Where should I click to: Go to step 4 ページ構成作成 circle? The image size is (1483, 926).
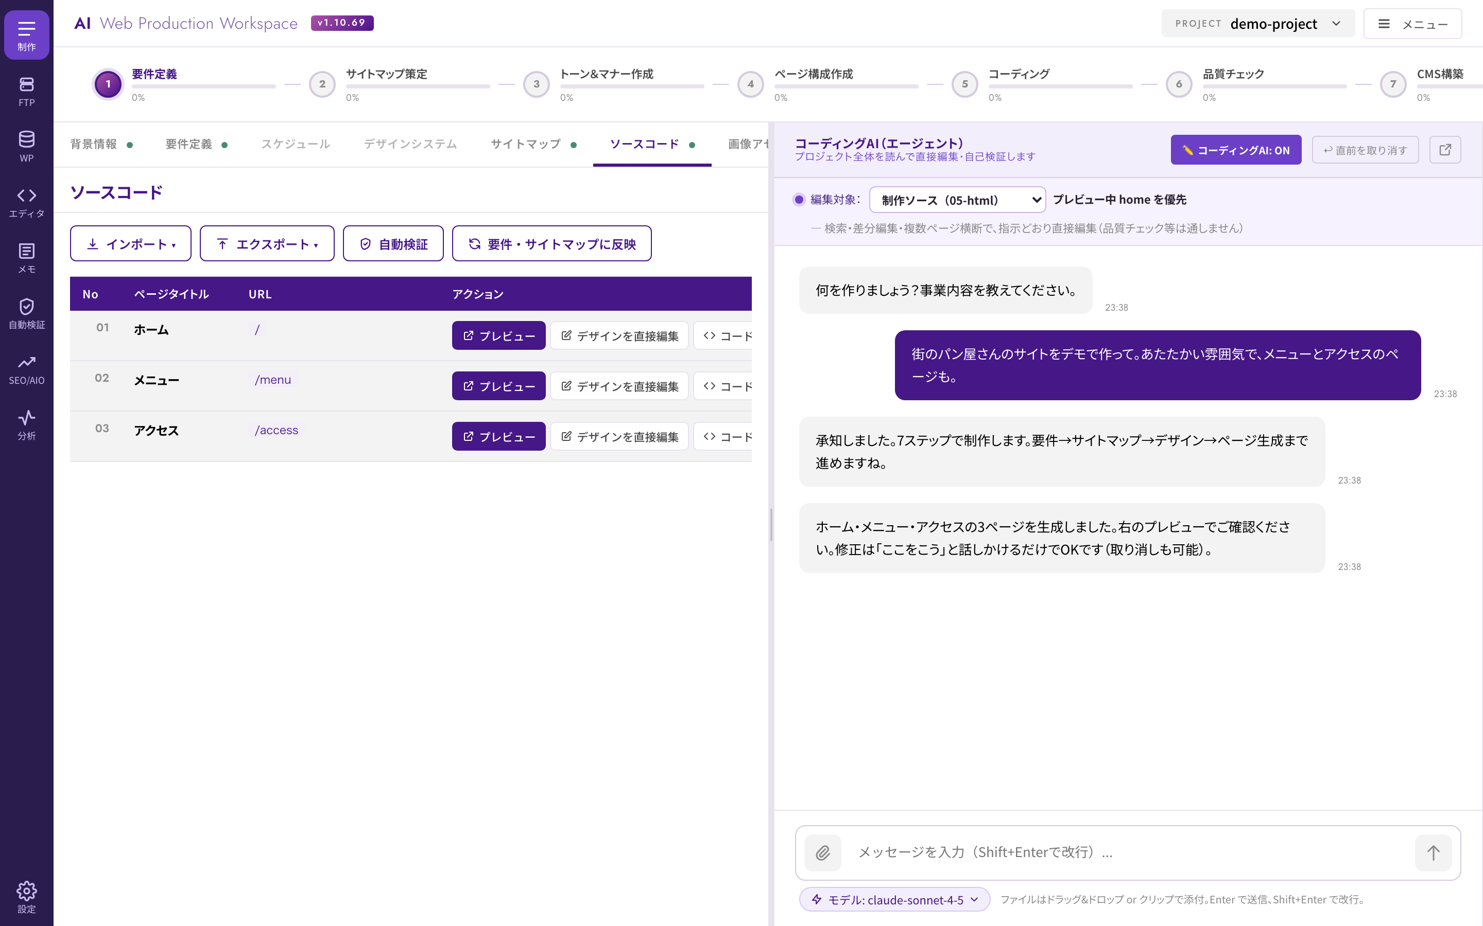point(751,84)
